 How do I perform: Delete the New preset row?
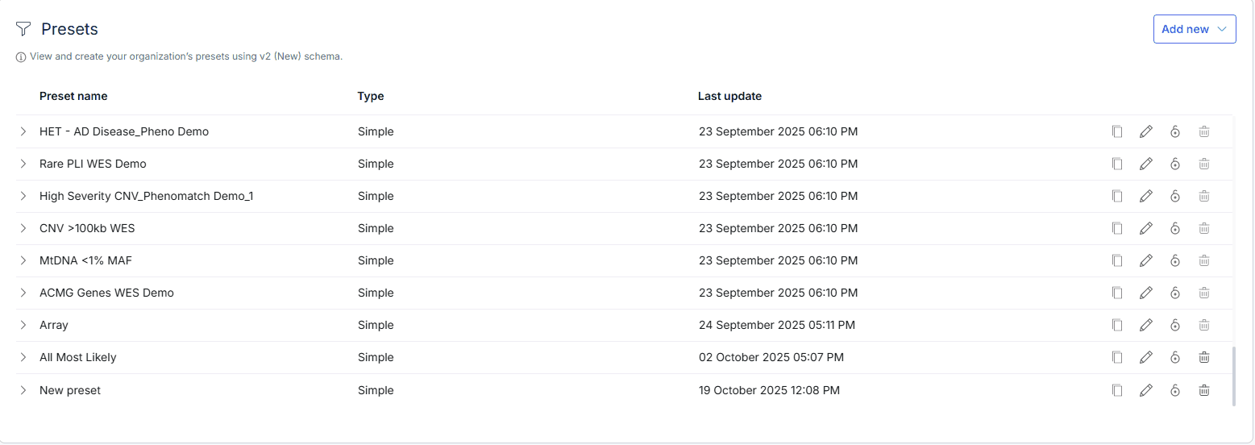(x=1203, y=390)
